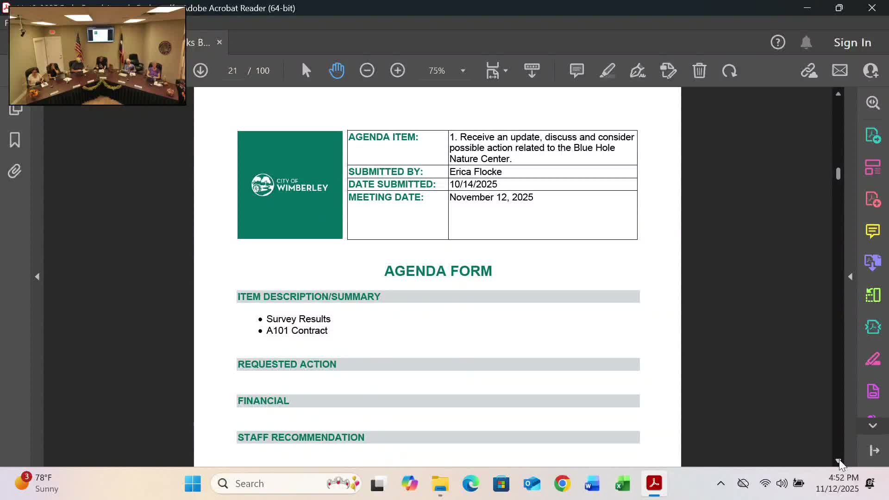Viewport: 889px width, 500px height.
Task: Expand the left navigation pane arrow
Action: coord(37,277)
